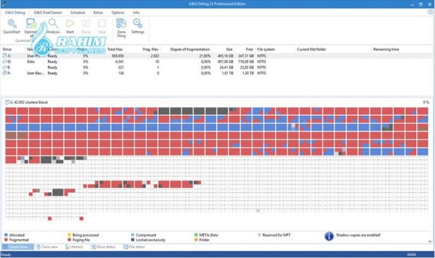Sort by File system column header
The image size is (435, 258).
[x=266, y=49]
